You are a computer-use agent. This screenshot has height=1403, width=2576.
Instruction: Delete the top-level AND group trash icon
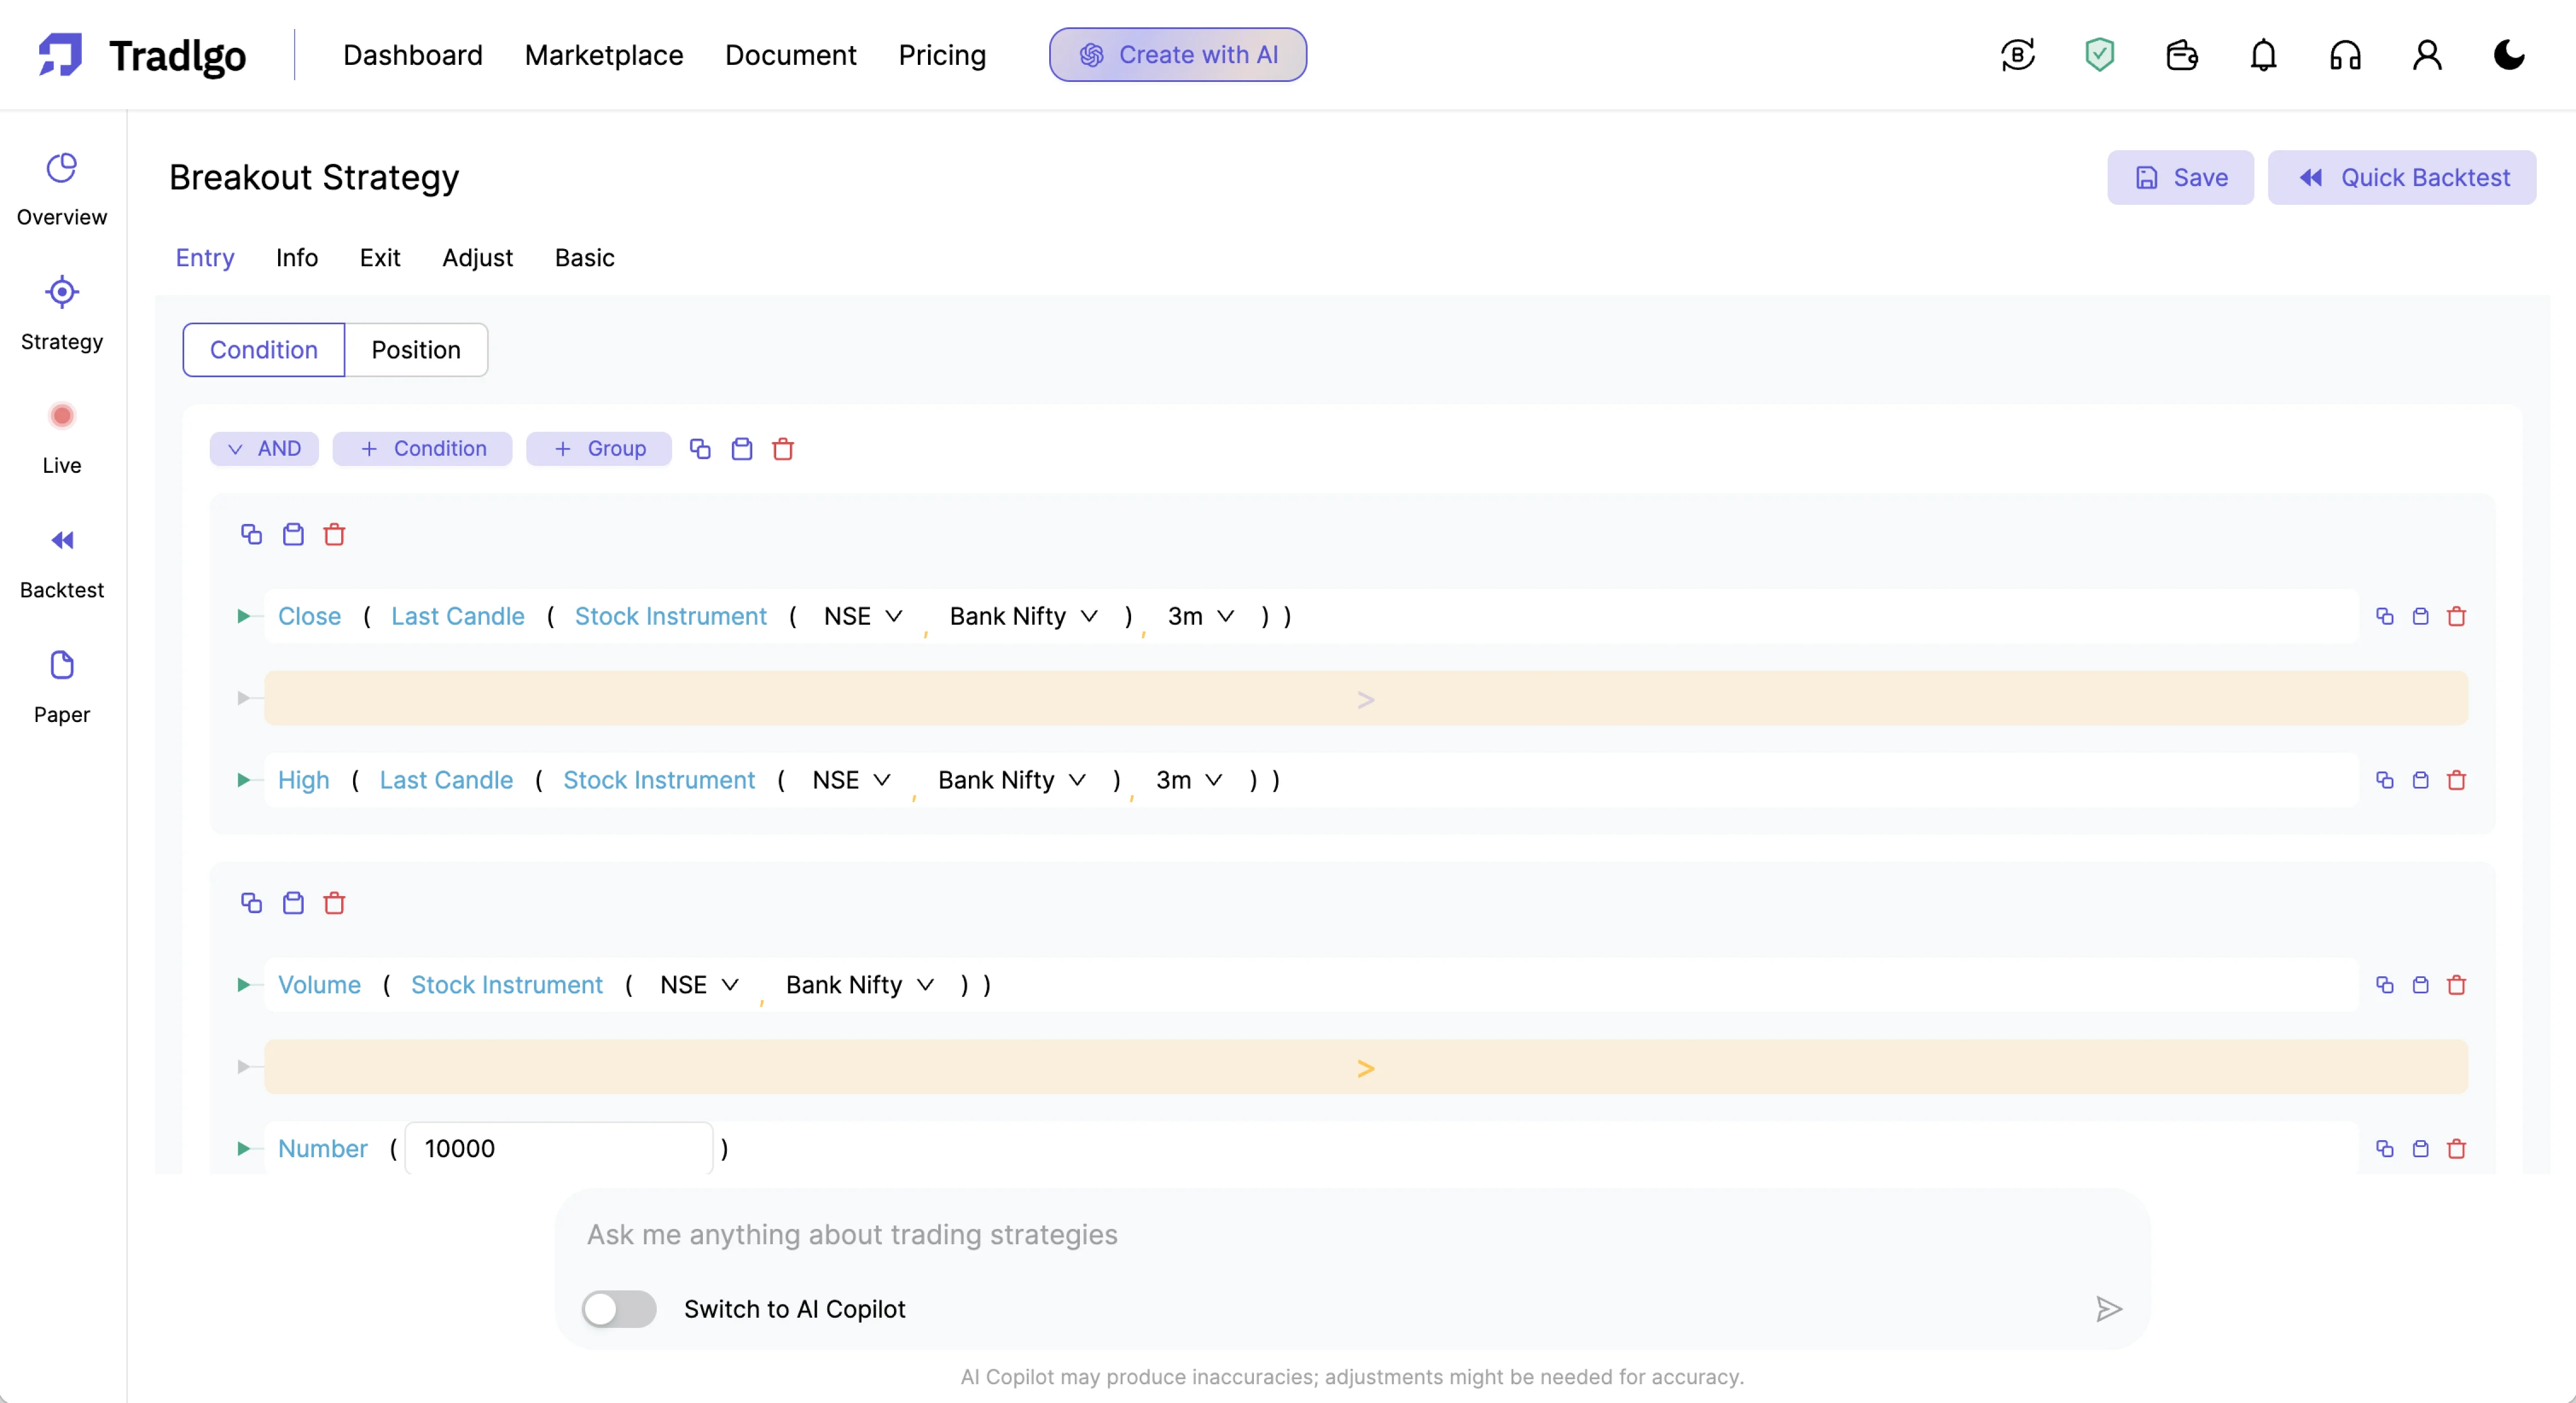(783, 449)
